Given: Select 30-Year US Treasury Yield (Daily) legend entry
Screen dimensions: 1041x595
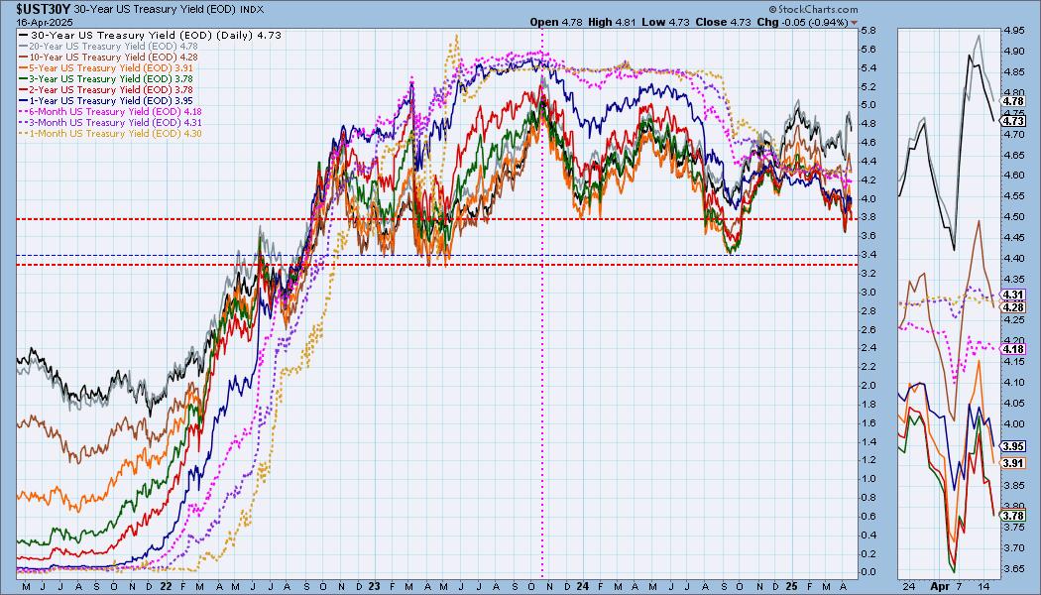Looking at the screenshot, I should [152, 35].
